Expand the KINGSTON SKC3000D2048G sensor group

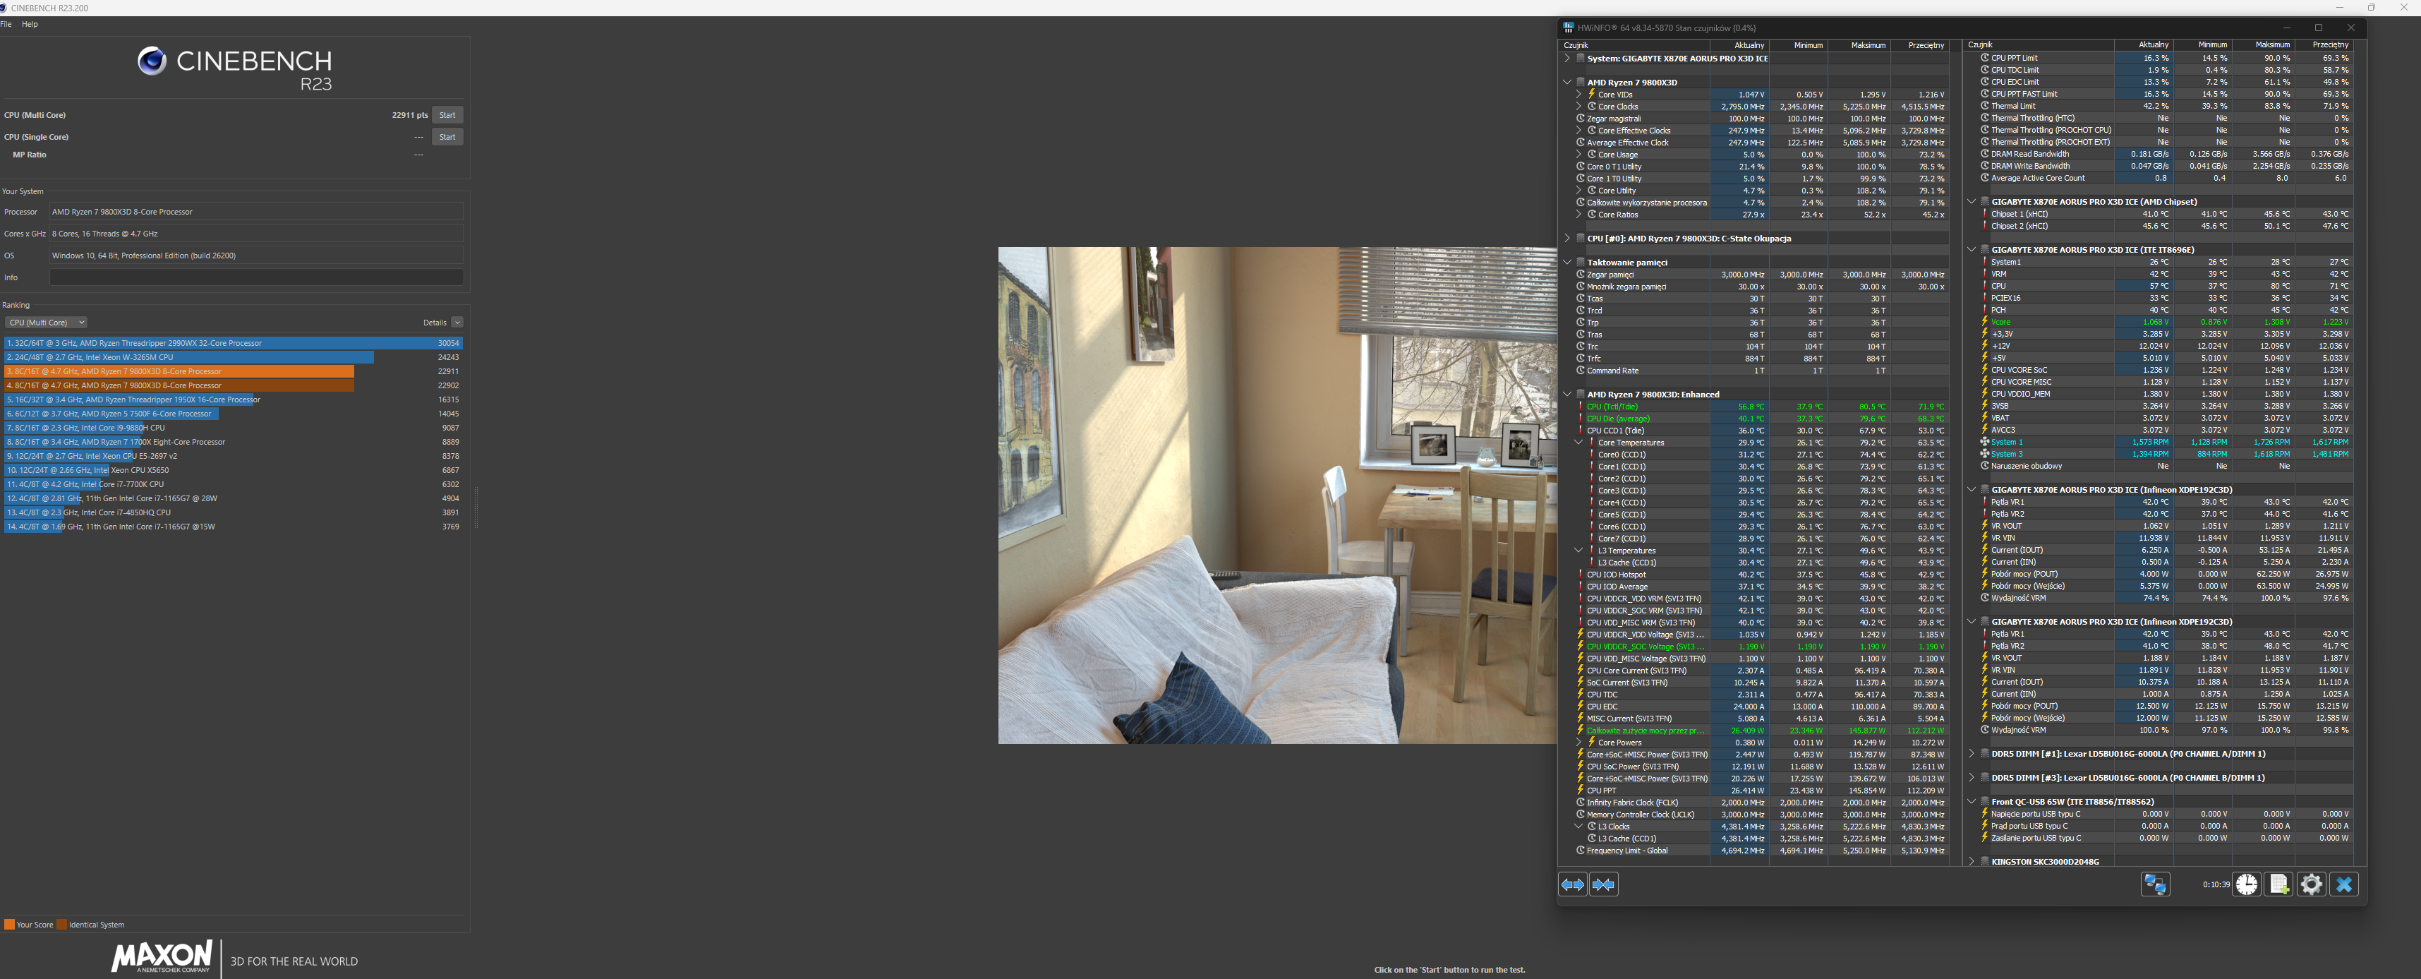coord(1972,860)
